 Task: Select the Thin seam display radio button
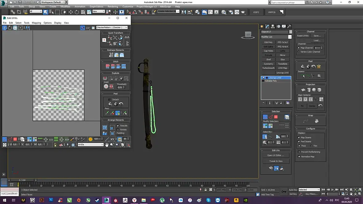311,146
